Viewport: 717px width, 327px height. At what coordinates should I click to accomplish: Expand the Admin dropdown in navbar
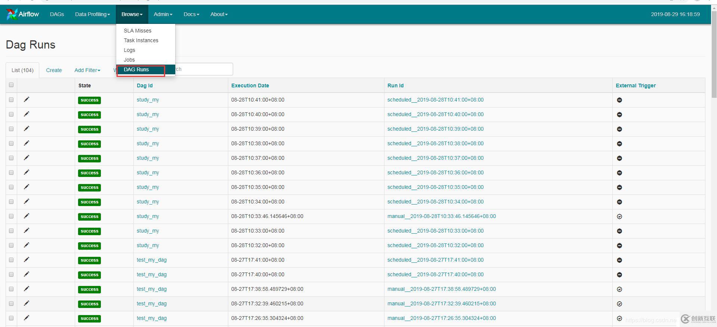[163, 14]
